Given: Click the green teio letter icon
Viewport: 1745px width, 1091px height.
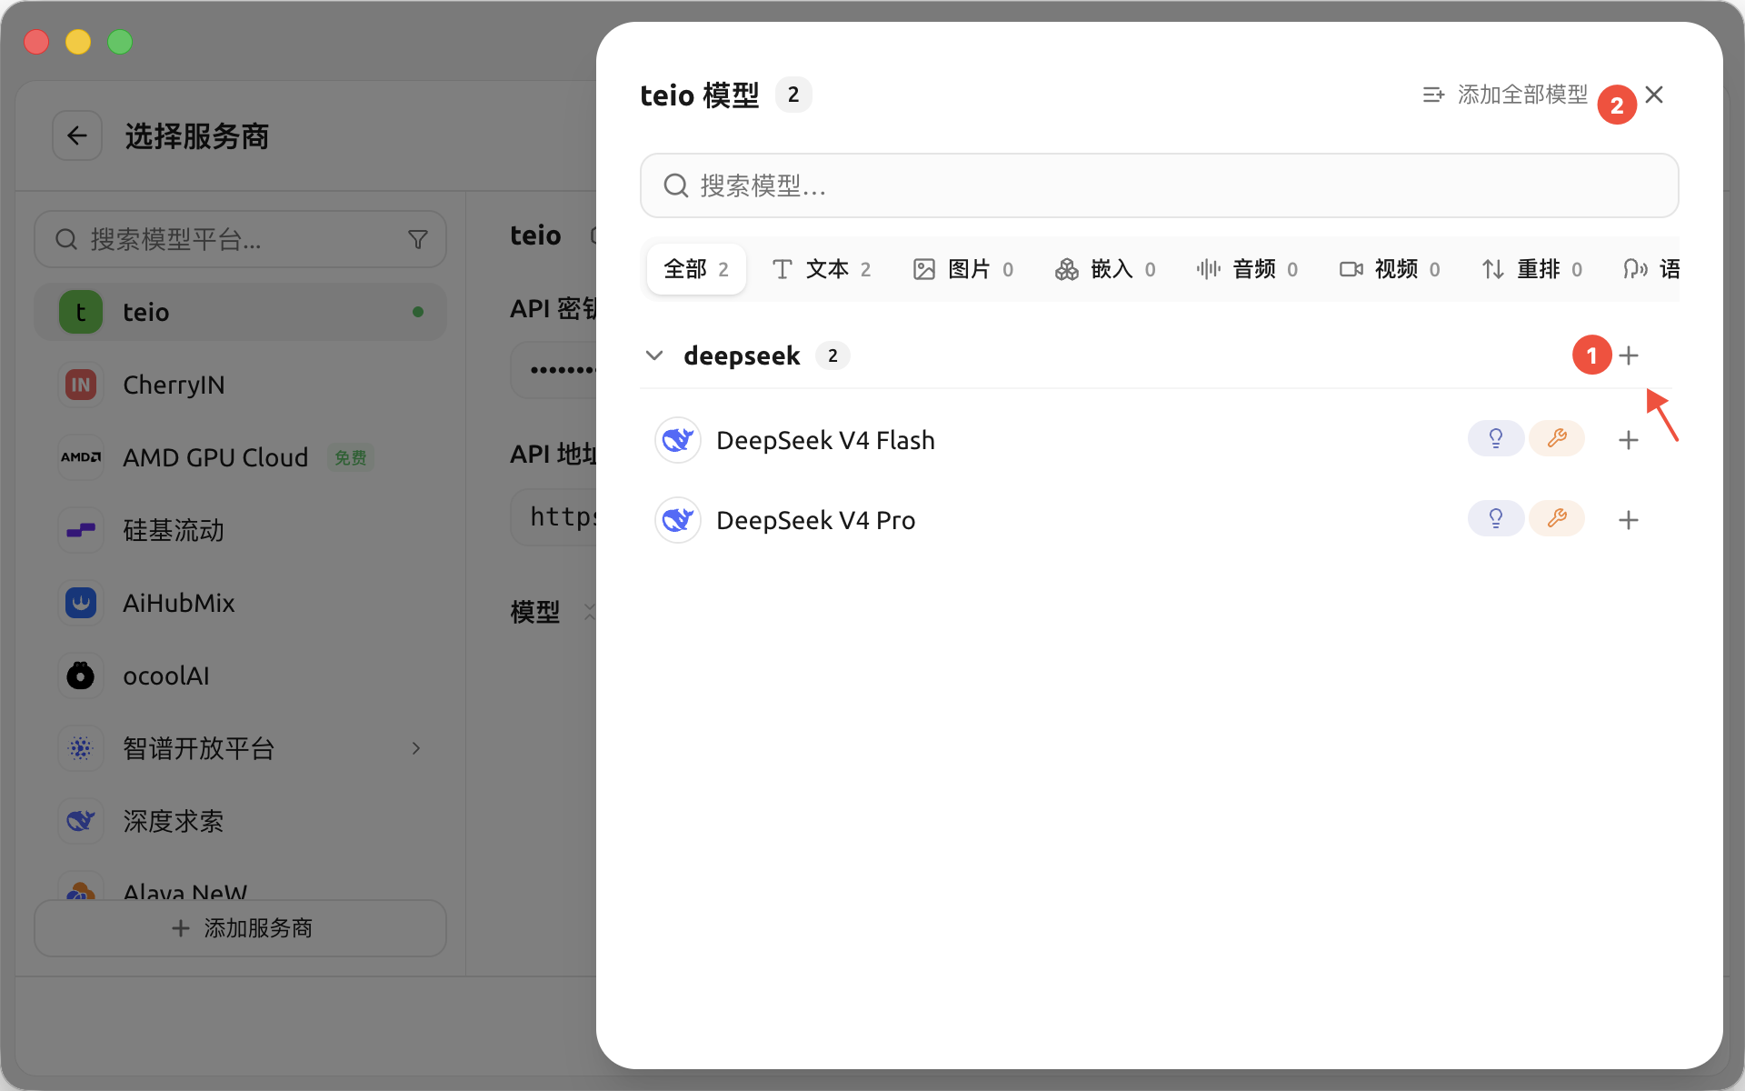Looking at the screenshot, I should point(81,312).
